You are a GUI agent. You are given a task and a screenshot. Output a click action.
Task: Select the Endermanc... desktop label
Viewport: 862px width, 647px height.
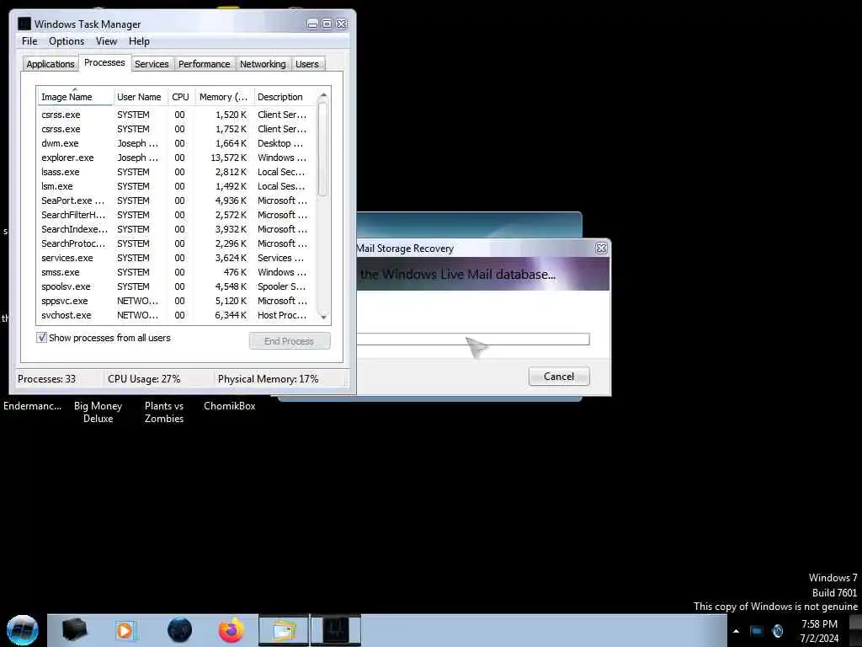(32, 406)
